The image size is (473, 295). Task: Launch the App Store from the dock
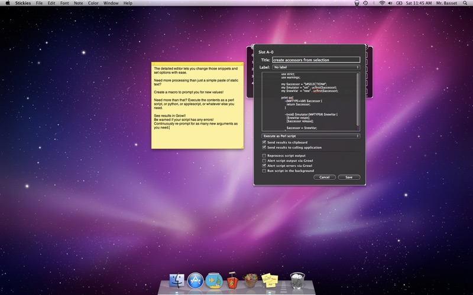tap(196, 280)
